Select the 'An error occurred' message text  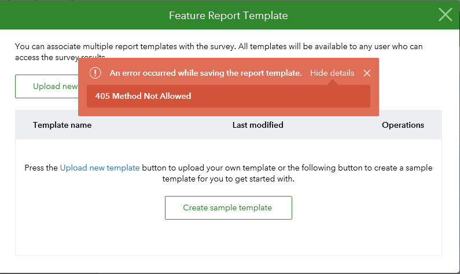pos(205,73)
